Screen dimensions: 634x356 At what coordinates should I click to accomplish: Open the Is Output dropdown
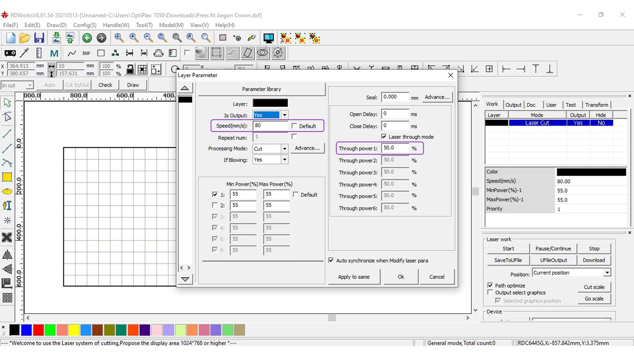(284, 115)
